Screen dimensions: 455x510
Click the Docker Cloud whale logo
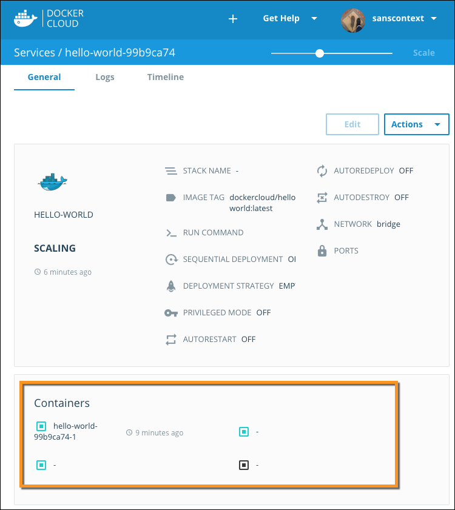point(25,18)
